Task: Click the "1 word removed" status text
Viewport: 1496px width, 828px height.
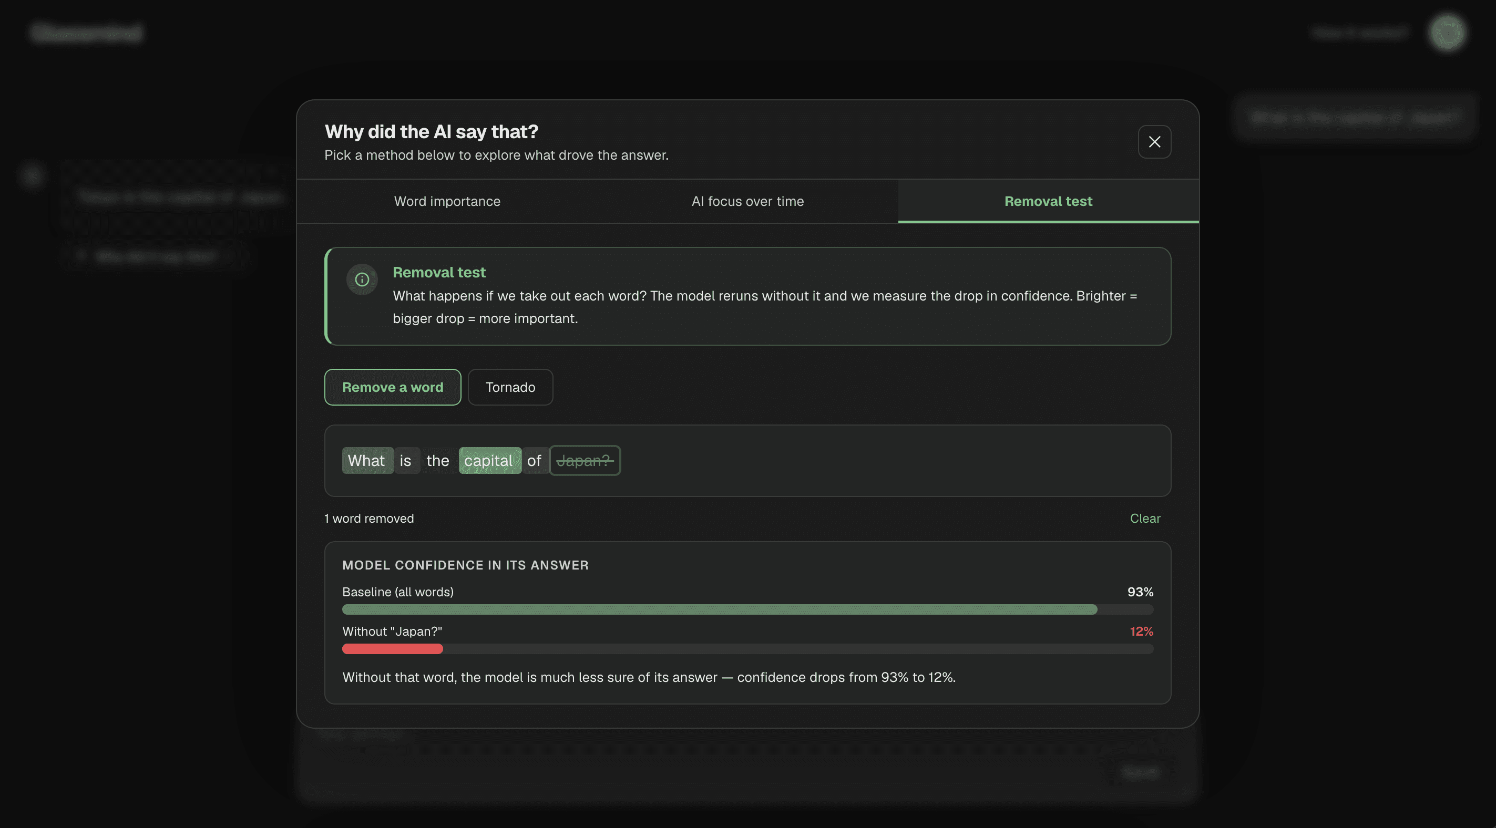Action: [370, 519]
